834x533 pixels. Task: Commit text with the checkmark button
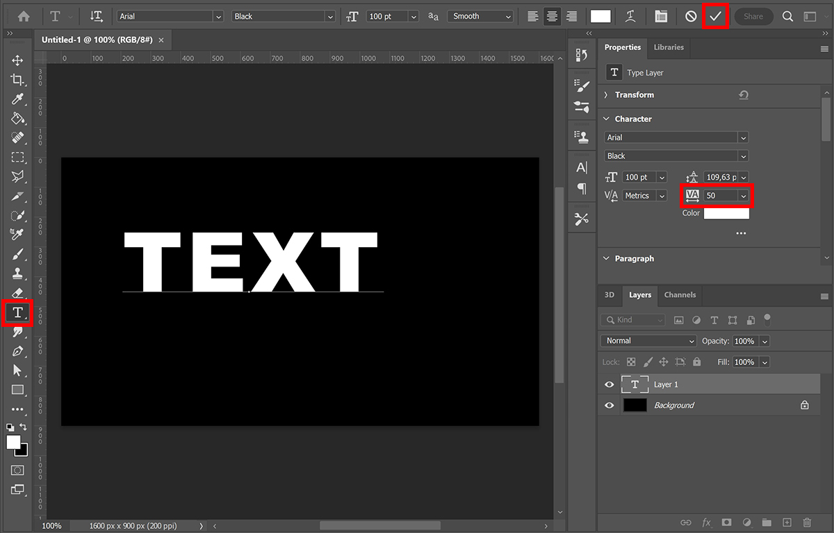coord(716,15)
